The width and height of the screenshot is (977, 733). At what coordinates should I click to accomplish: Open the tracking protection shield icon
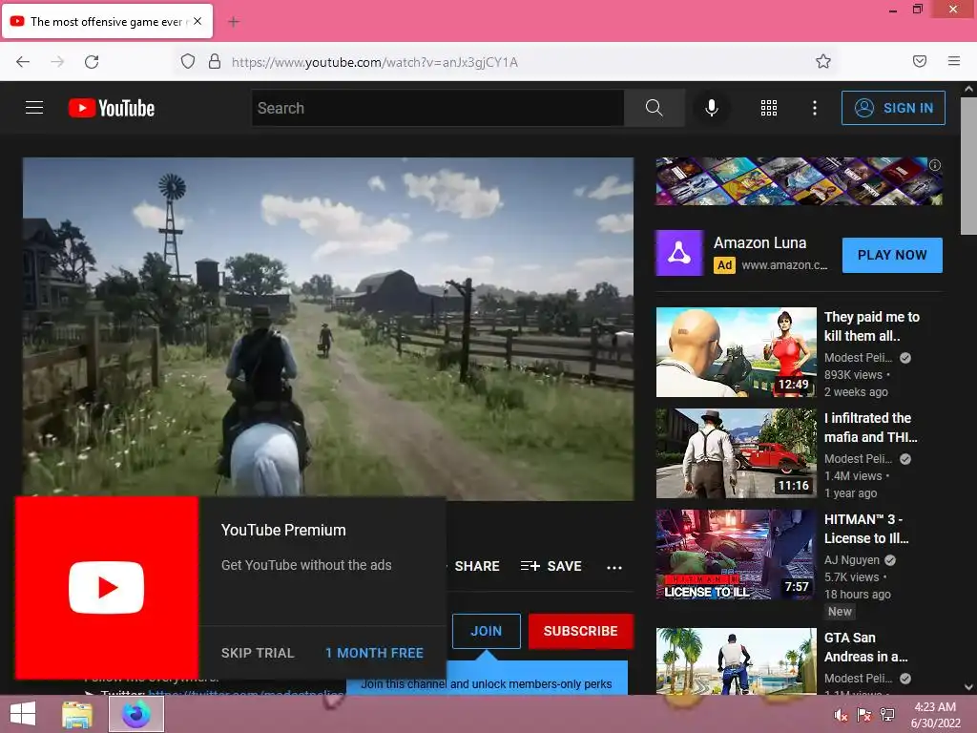point(188,62)
